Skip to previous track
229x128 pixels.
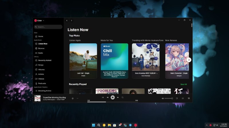[108, 98]
